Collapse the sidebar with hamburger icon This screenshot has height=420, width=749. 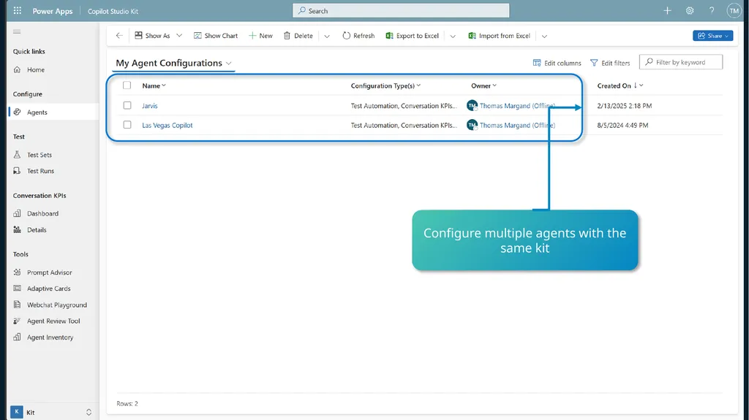(x=18, y=31)
